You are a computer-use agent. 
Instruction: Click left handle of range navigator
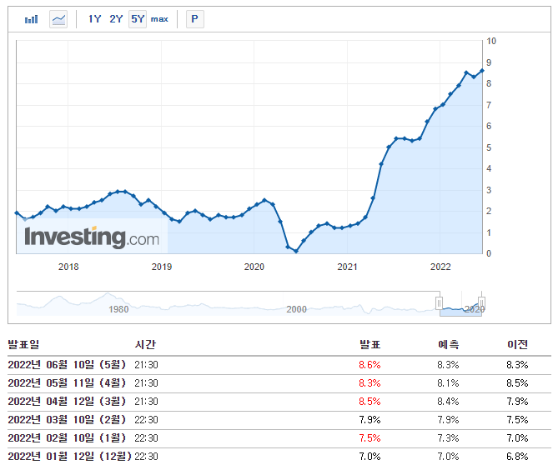click(x=437, y=302)
